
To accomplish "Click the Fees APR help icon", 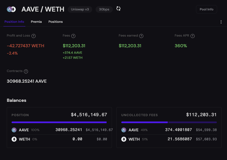I will 193,36.
